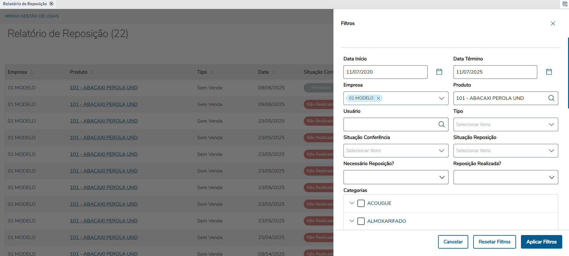The image size is (569, 256).
Task: Expand the ALMOXARIFADO category tree
Action: click(x=352, y=221)
